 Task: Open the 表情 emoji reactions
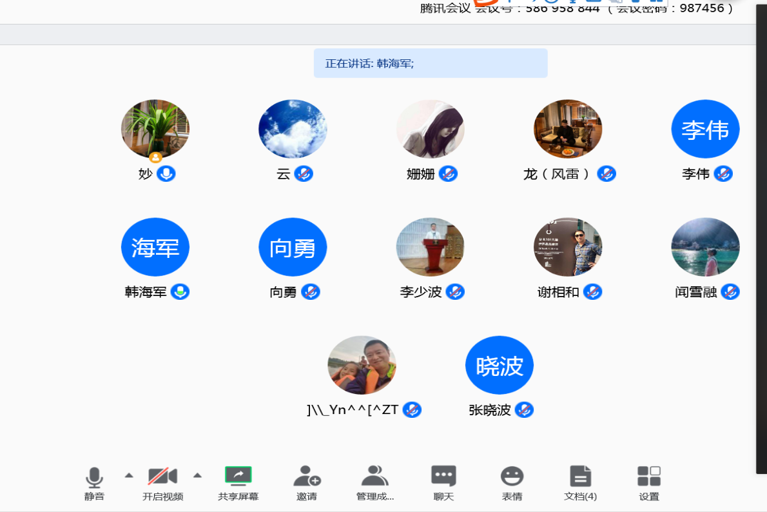pyautogui.click(x=512, y=477)
